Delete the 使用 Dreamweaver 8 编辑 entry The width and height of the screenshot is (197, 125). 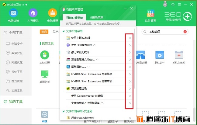[x=130, y=96]
